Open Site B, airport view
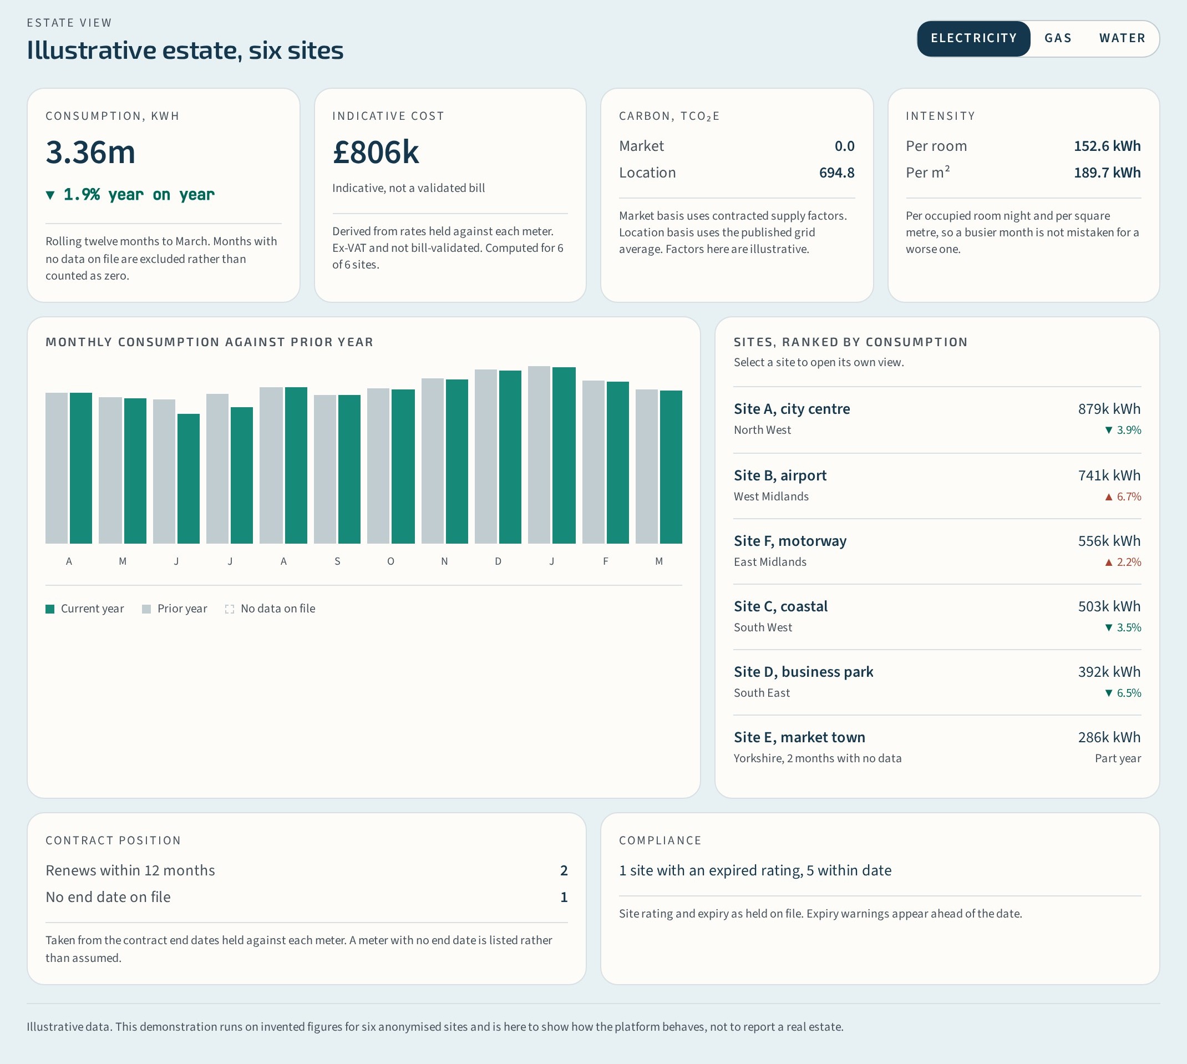Screen dimensions: 1187x1064 [x=937, y=485]
